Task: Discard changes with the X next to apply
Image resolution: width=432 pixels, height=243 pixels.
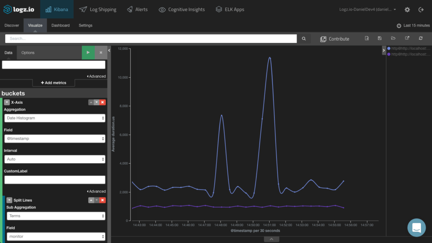Action: click(100, 52)
